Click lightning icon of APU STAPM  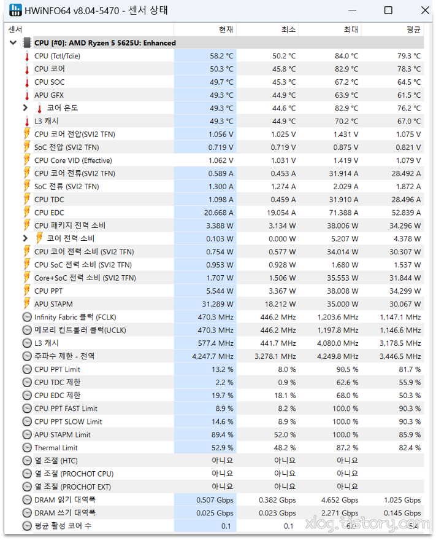pyautogui.click(x=27, y=303)
